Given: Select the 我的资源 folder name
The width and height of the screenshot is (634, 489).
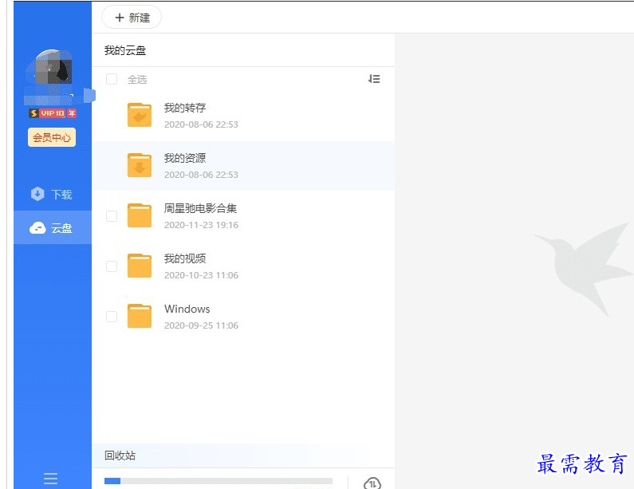Looking at the screenshot, I should pyautogui.click(x=185, y=158).
